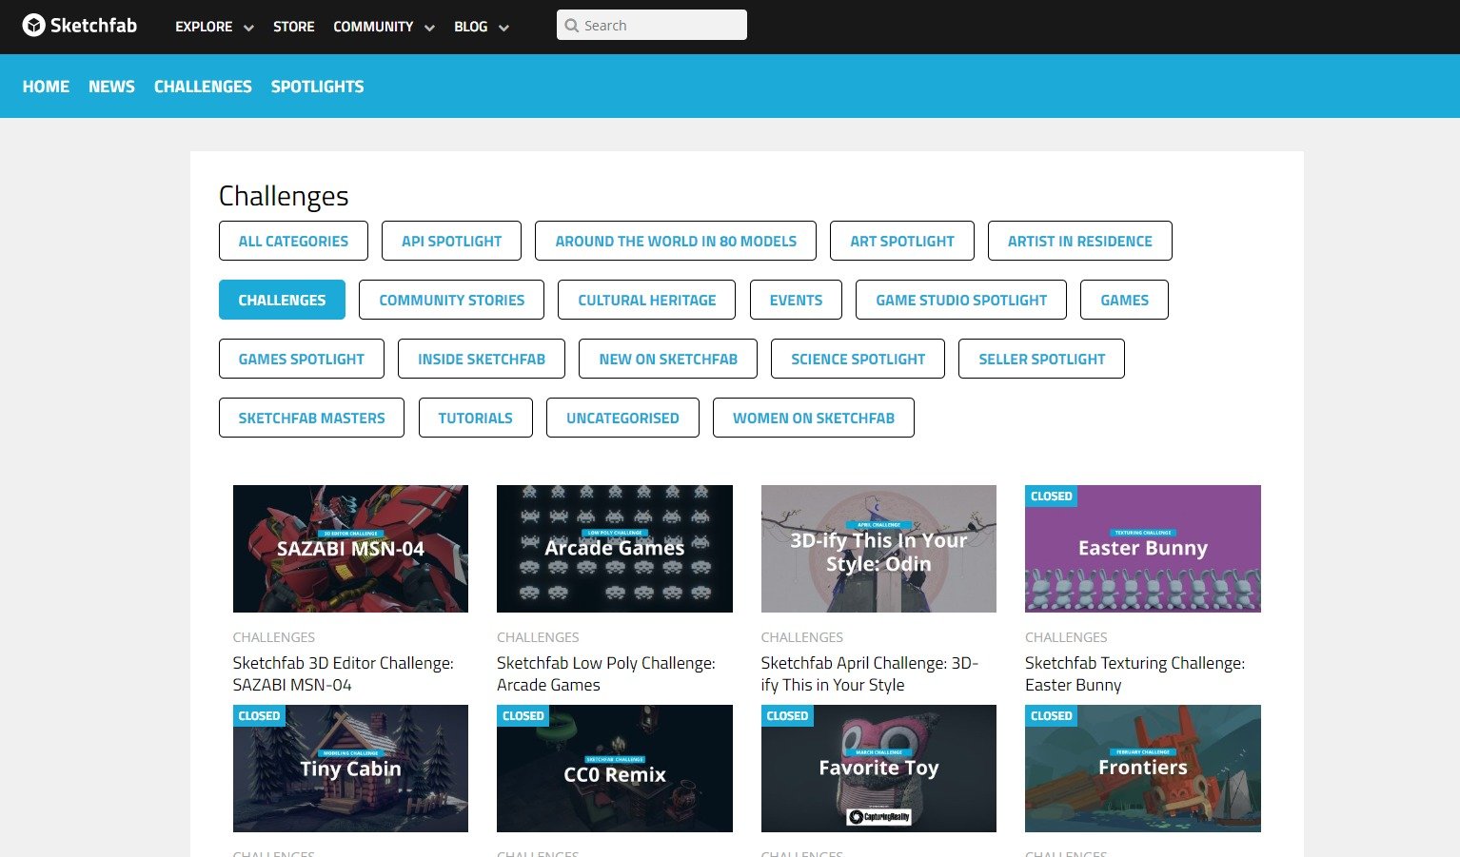
Task: Open the SAZABI MSN-04 thumbnail
Action: 350,549
